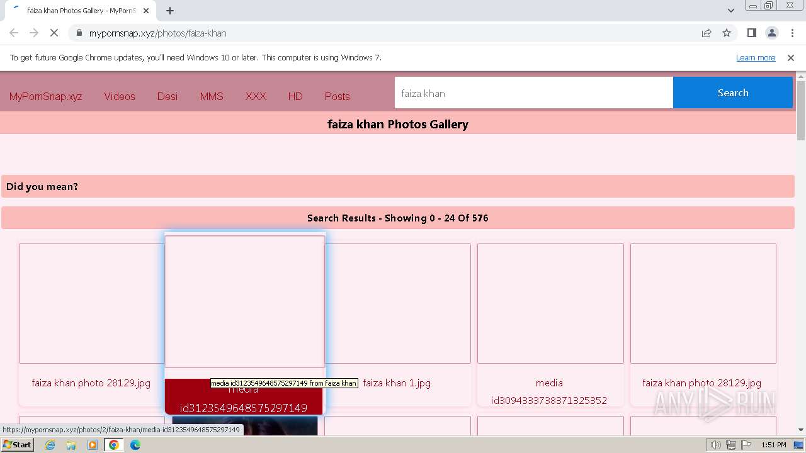Go forward to the next page
This screenshot has width=806, height=453.
[34, 33]
